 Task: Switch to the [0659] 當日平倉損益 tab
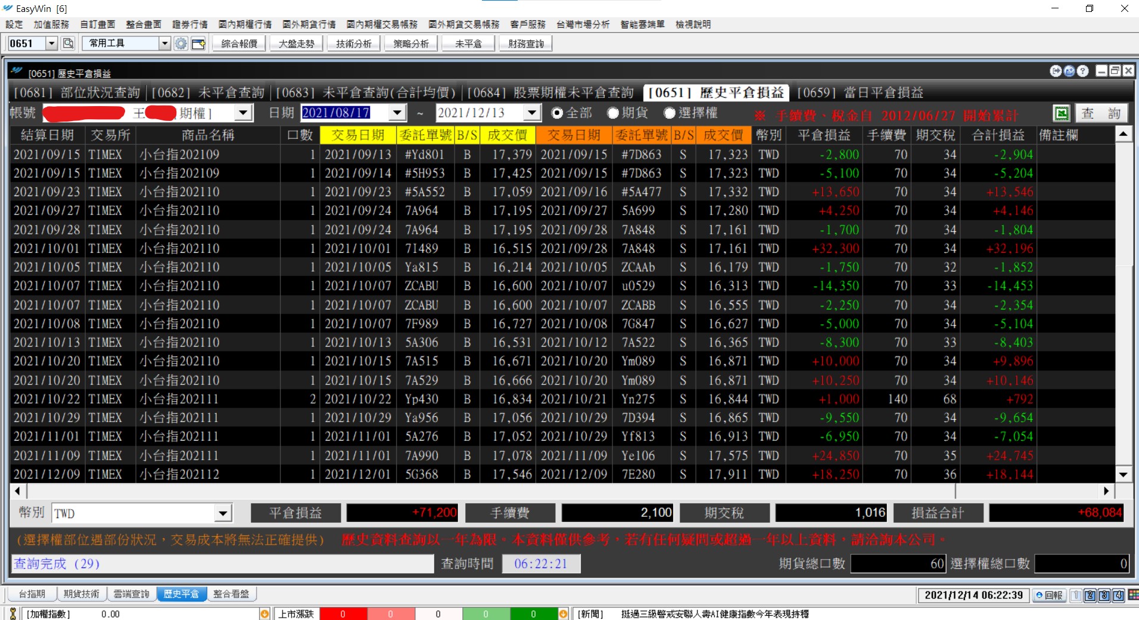click(860, 92)
